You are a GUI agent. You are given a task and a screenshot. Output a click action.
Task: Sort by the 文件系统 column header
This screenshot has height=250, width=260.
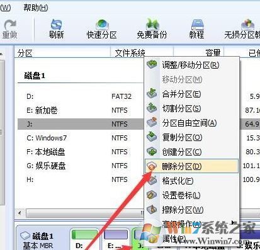[142, 52]
